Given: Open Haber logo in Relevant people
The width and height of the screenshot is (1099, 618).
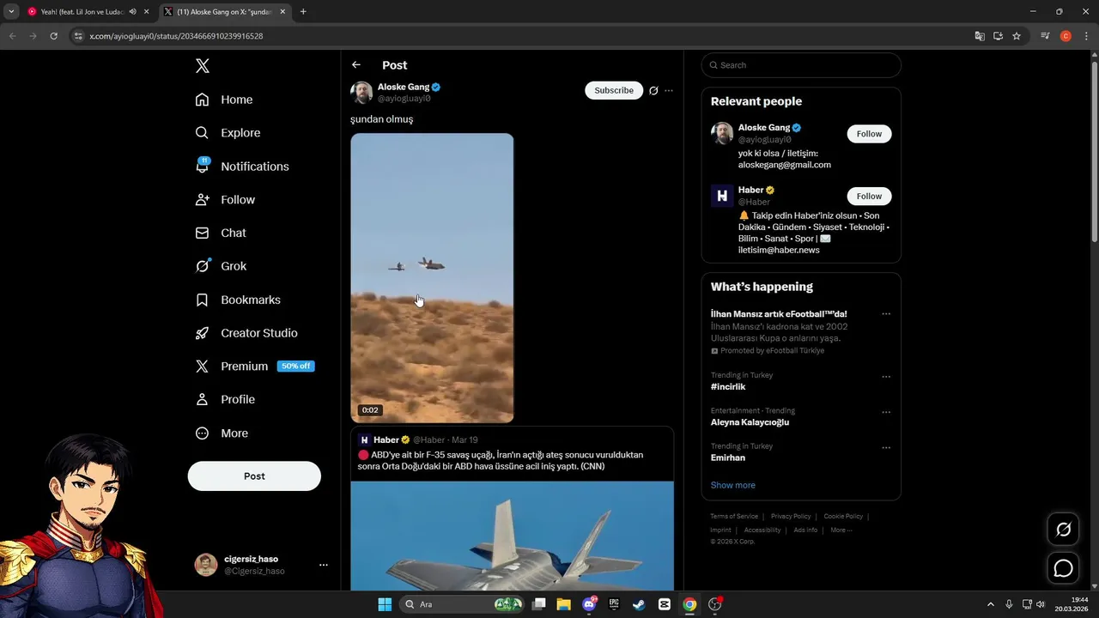Looking at the screenshot, I should 722,196.
